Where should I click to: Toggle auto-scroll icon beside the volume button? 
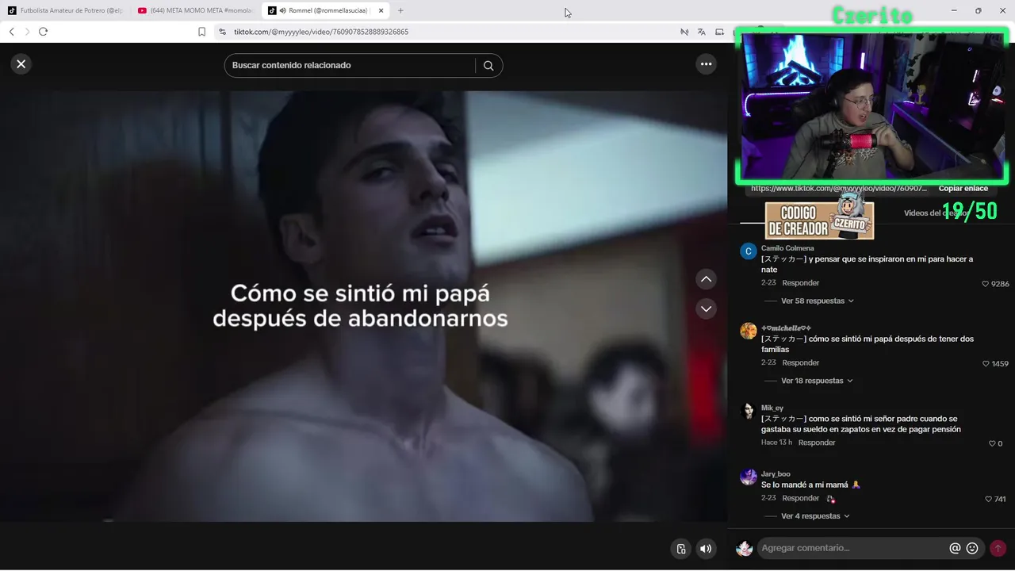pyautogui.click(x=680, y=549)
